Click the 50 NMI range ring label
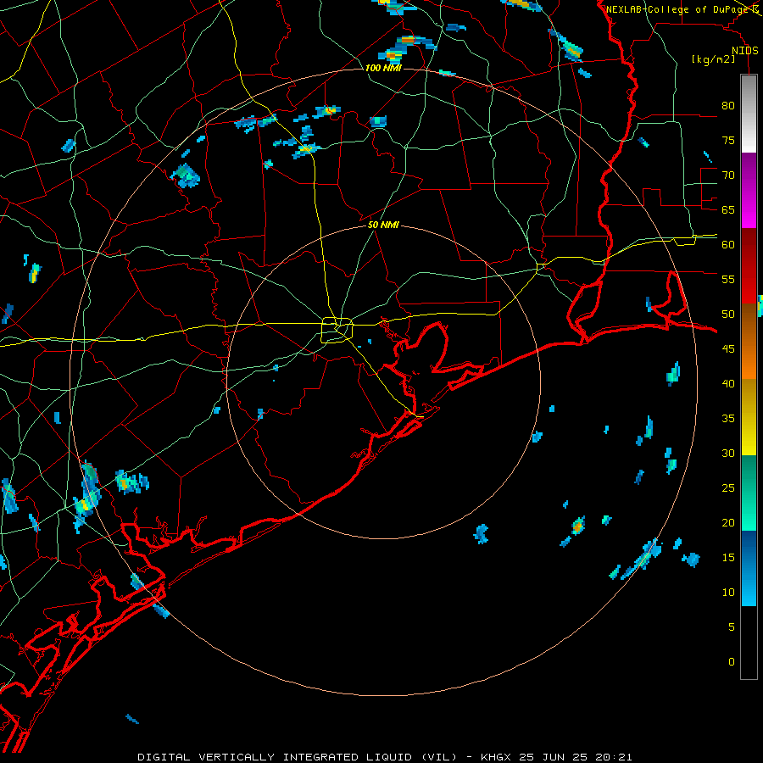The image size is (763, 763). [x=383, y=225]
